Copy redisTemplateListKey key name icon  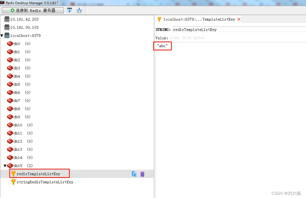pos(134,174)
